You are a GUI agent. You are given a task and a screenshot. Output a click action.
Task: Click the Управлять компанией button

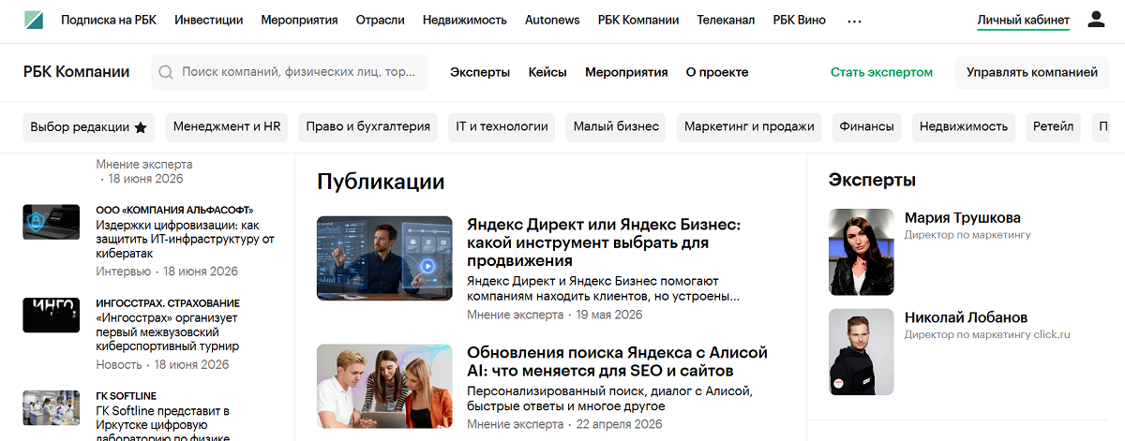coord(1031,72)
